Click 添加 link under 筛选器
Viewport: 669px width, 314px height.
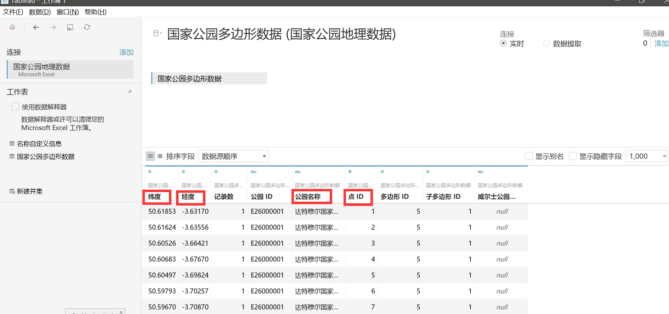tap(661, 44)
